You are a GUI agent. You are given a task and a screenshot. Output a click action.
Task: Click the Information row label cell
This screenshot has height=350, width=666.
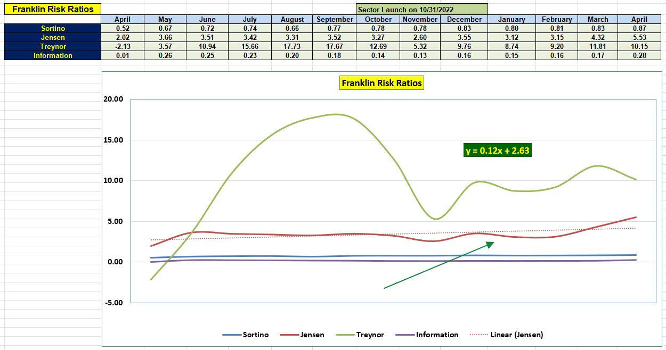click(53, 55)
